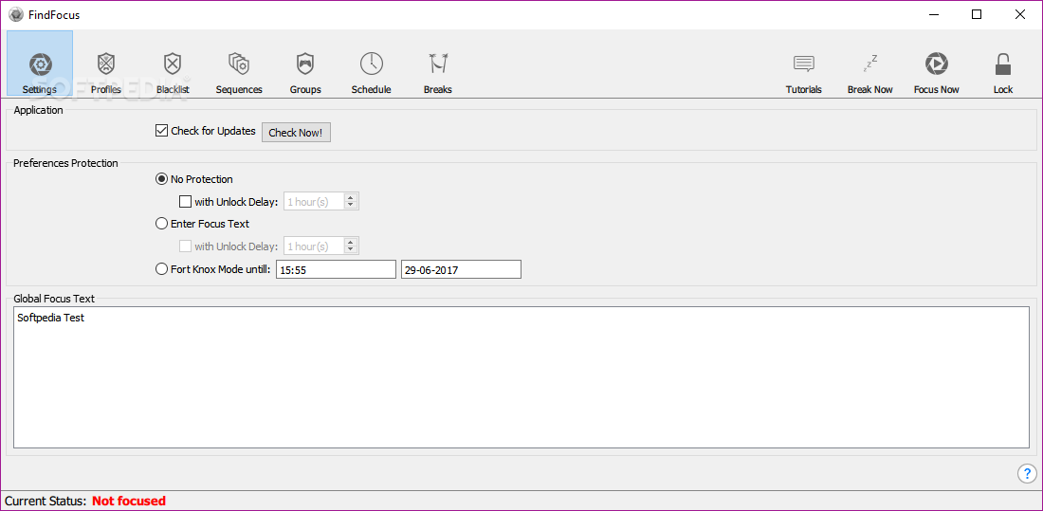The height and width of the screenshot is (511, 1043).
Task: Uncheck Check for Updates
Action: [161, 131]
